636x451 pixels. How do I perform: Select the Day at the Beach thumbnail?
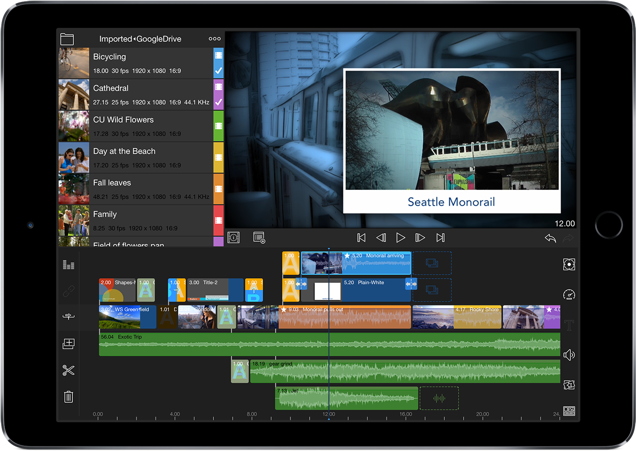tap(73, 157)
